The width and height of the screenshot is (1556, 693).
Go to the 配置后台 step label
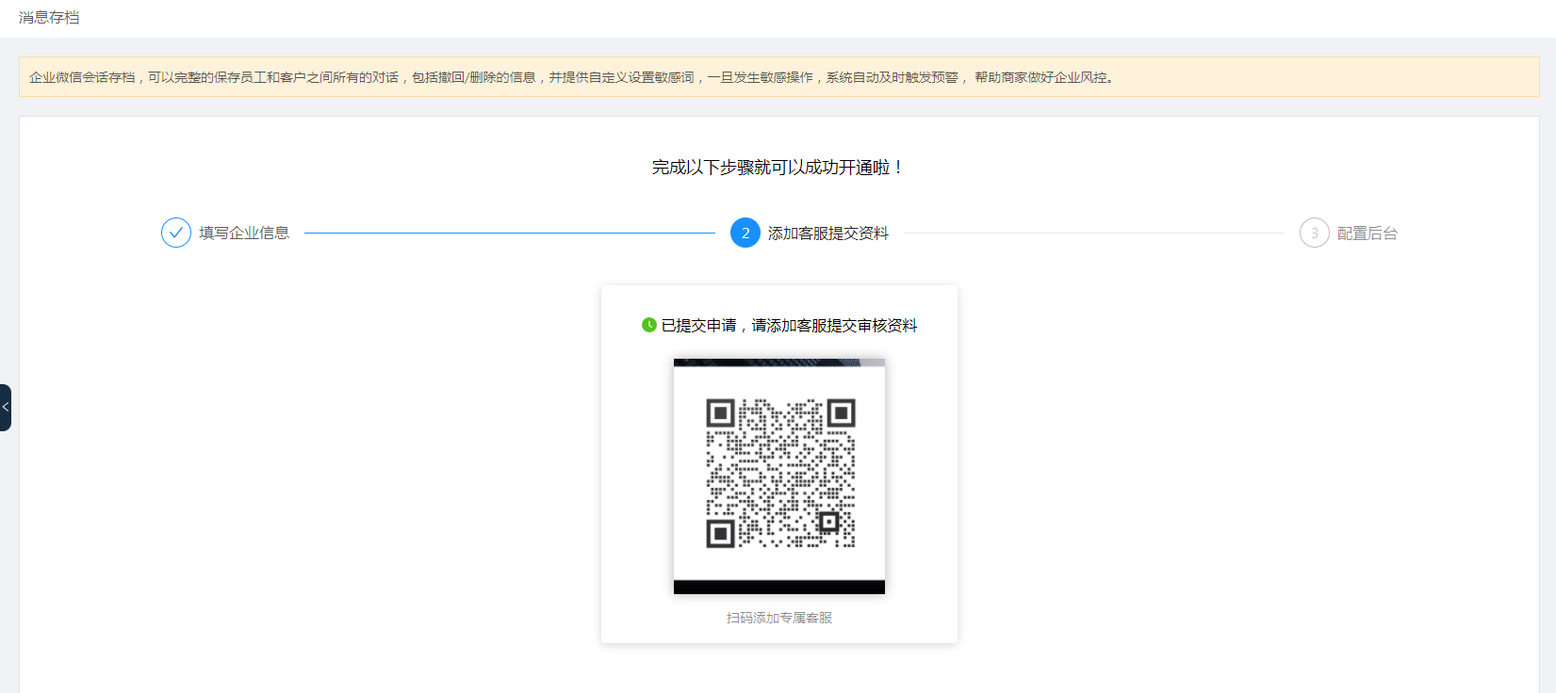(1368, 233)
